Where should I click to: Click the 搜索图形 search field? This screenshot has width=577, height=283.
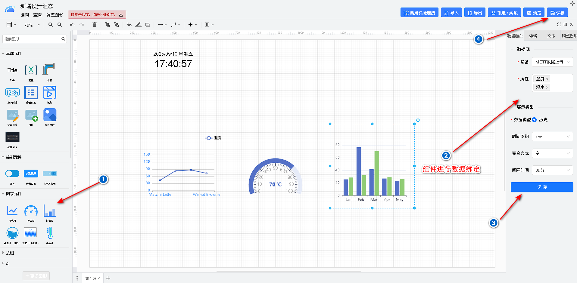(x=32, y=39)
